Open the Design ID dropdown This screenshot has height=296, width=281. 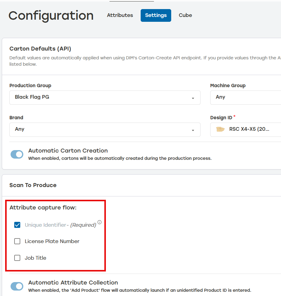pyautogui.click(x=246, y=130)
